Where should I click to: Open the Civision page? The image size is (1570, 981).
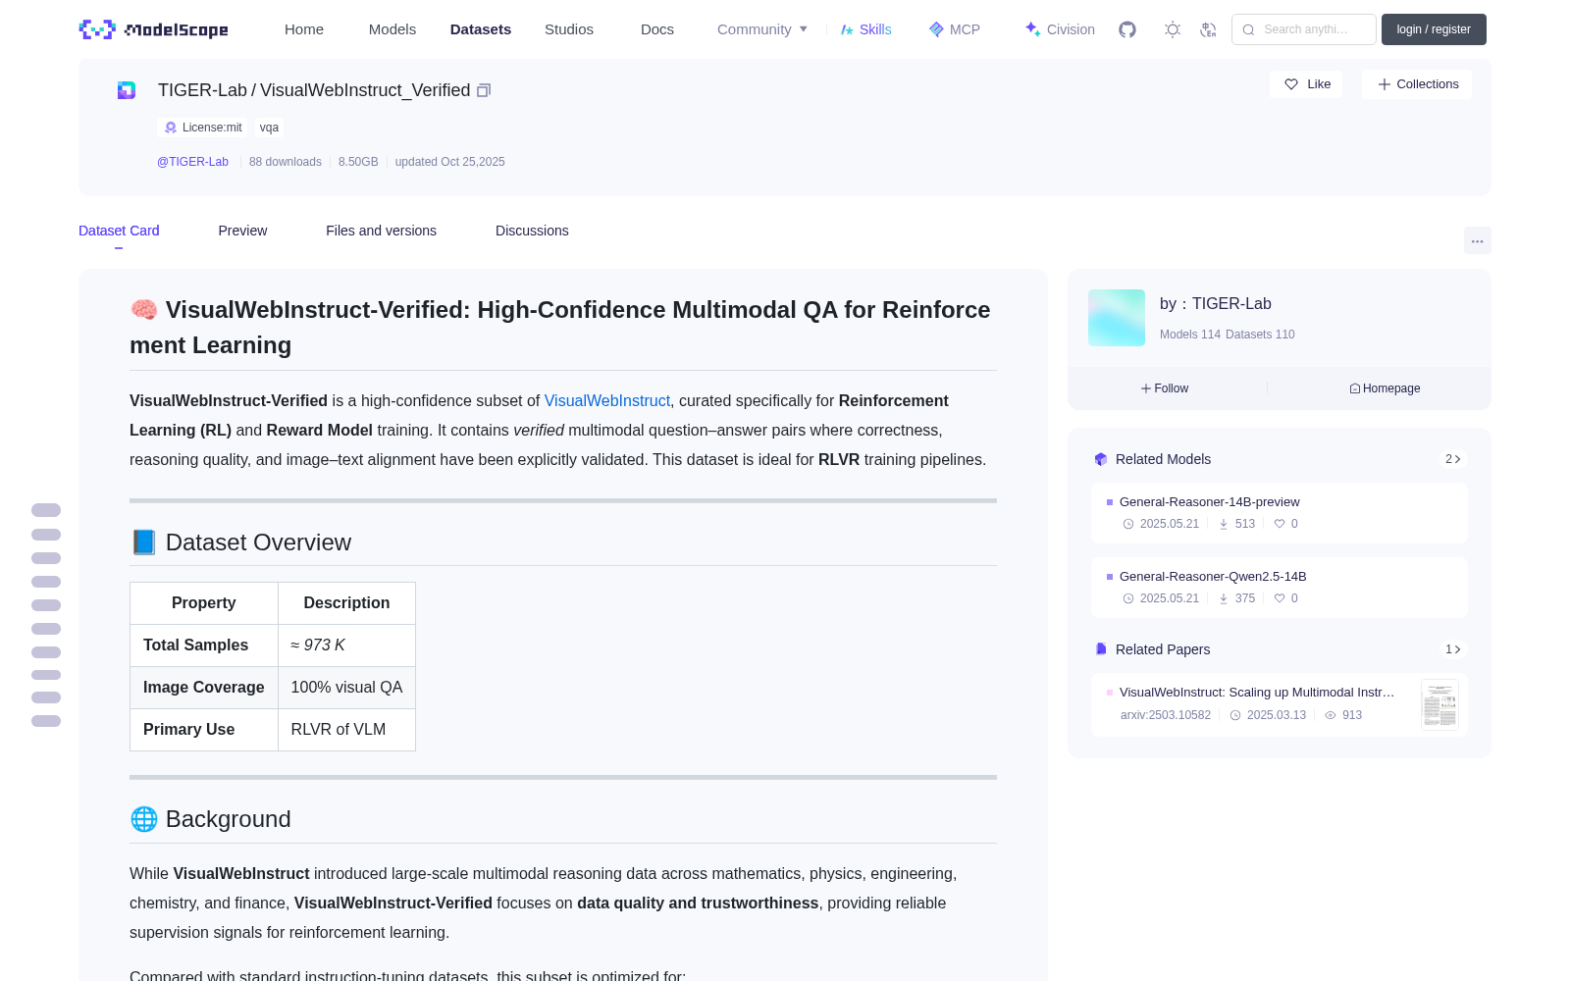coord(1060,29)
